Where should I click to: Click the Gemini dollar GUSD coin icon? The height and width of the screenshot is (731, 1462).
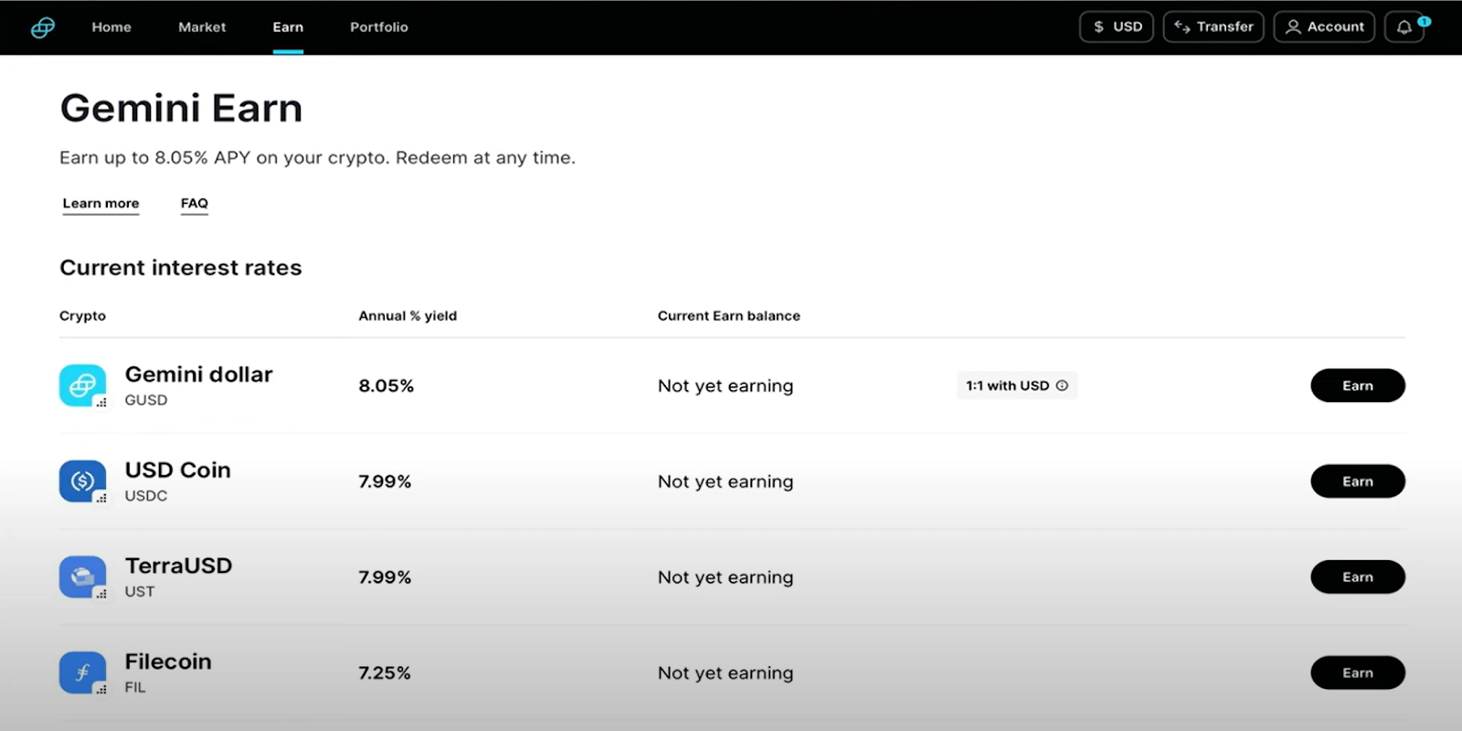point(82,386)
